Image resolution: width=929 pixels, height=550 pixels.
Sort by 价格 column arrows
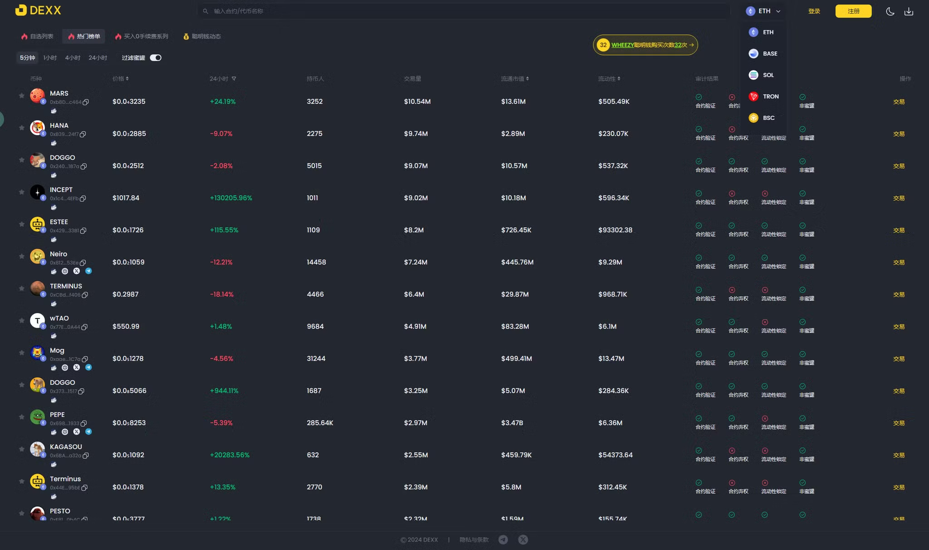pyautogui.click(x=127, y=79)
